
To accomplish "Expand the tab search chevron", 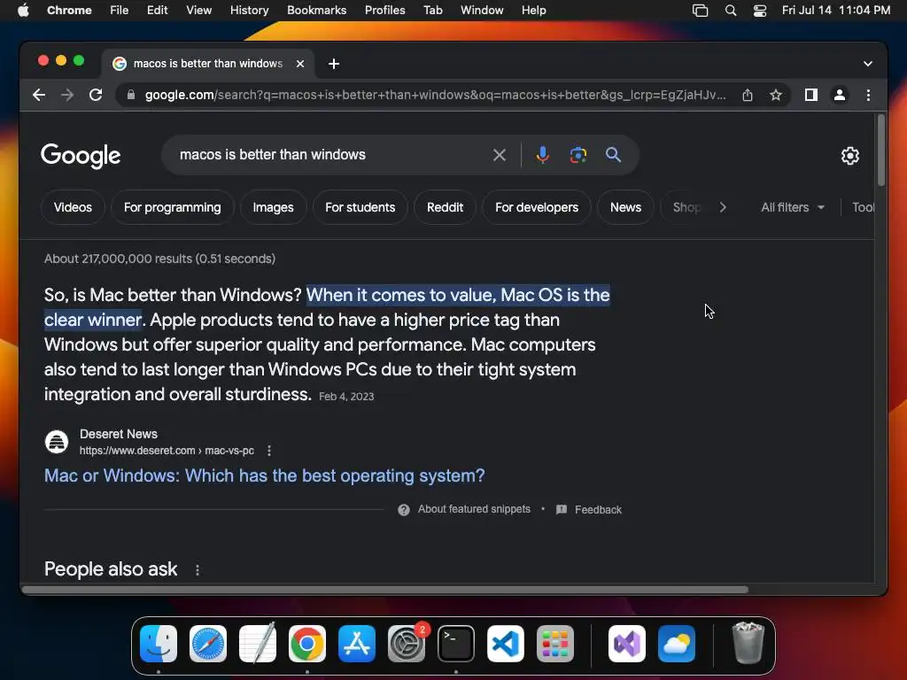I will pos(867,64).
